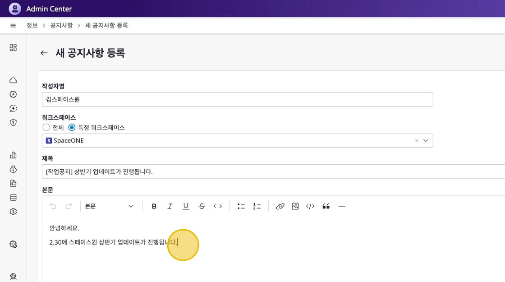Insert a block quote
505x282 pixels.
tap(326, 206)
